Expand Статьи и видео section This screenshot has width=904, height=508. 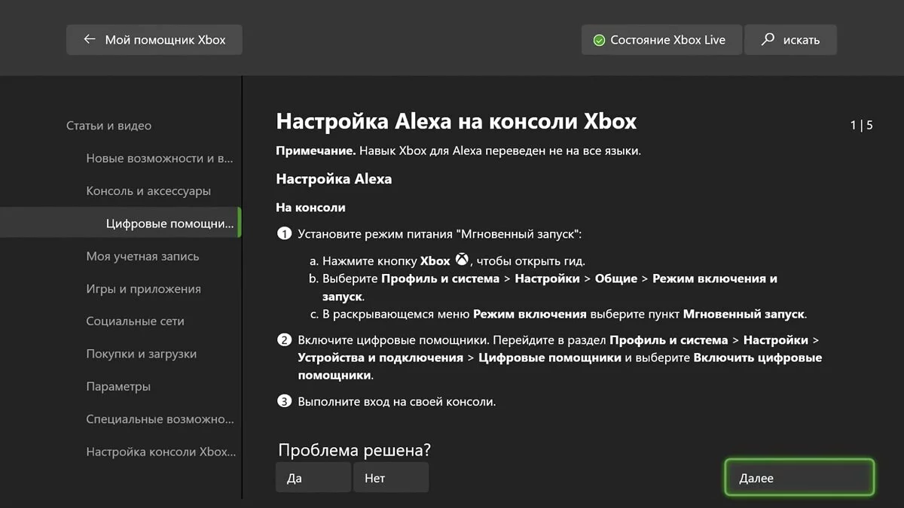pos(108,126)
